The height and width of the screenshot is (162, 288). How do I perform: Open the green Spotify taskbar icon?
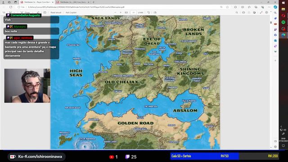tap(283, 22)
